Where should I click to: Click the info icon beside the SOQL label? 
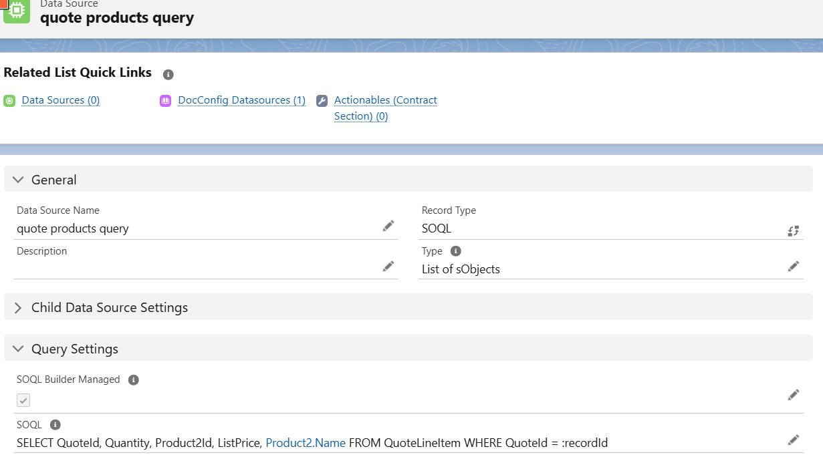pyautogui.click(x=55, y=424)
